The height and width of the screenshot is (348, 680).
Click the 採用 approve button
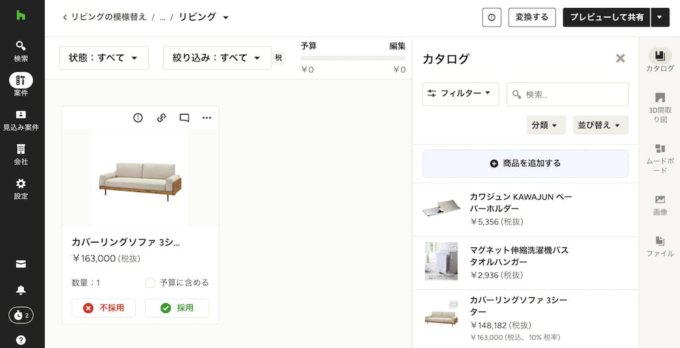(177, 308)
